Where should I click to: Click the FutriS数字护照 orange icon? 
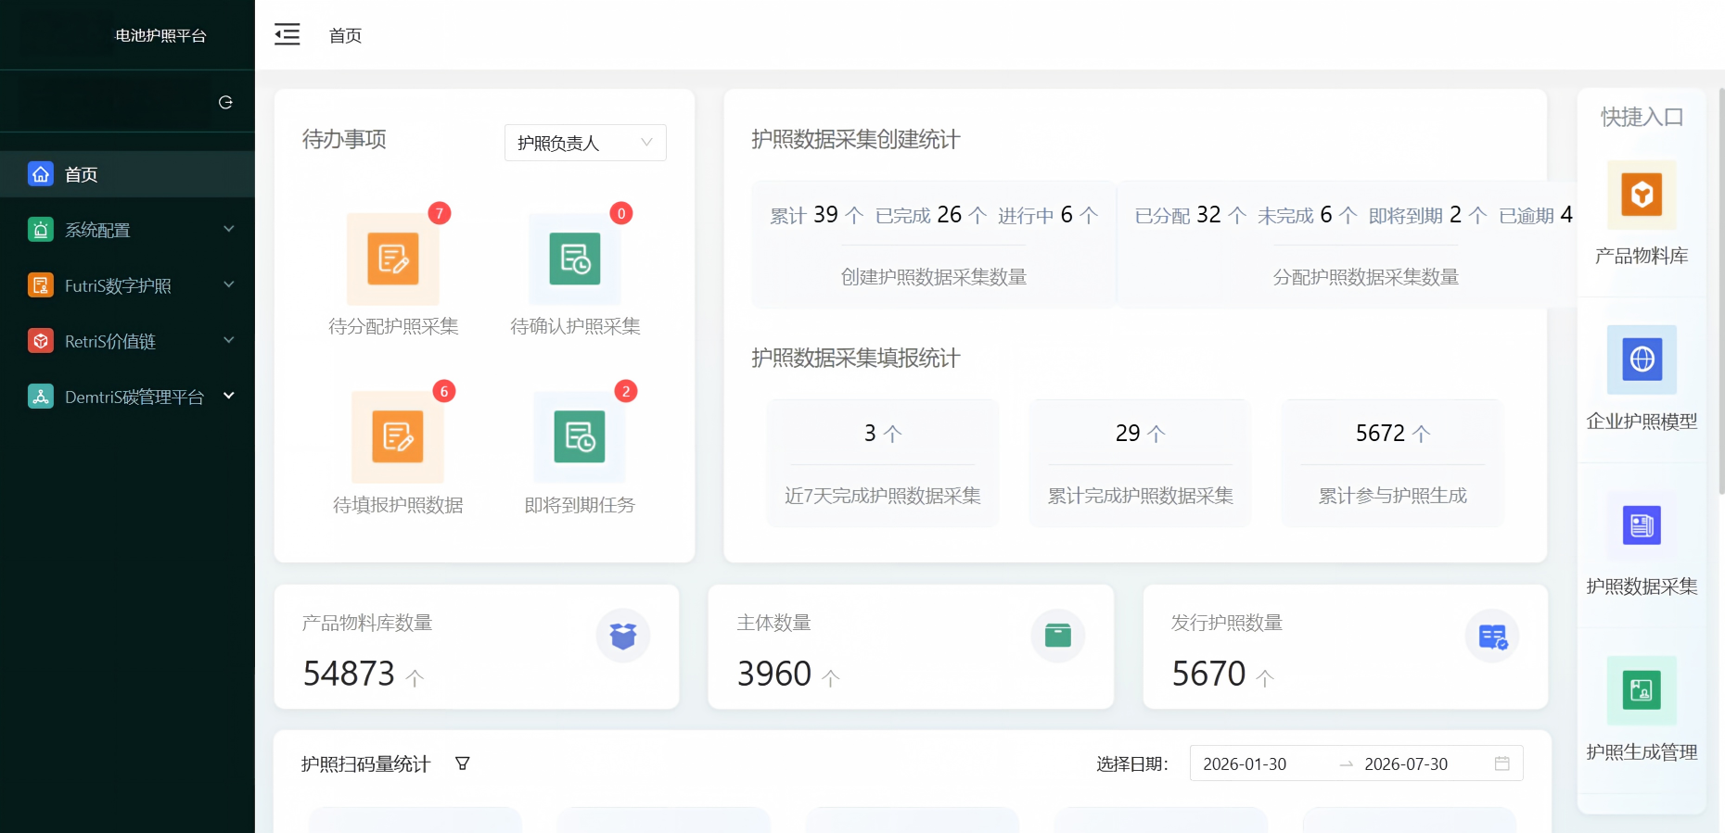pyautogui.click(x=41, y=285)
